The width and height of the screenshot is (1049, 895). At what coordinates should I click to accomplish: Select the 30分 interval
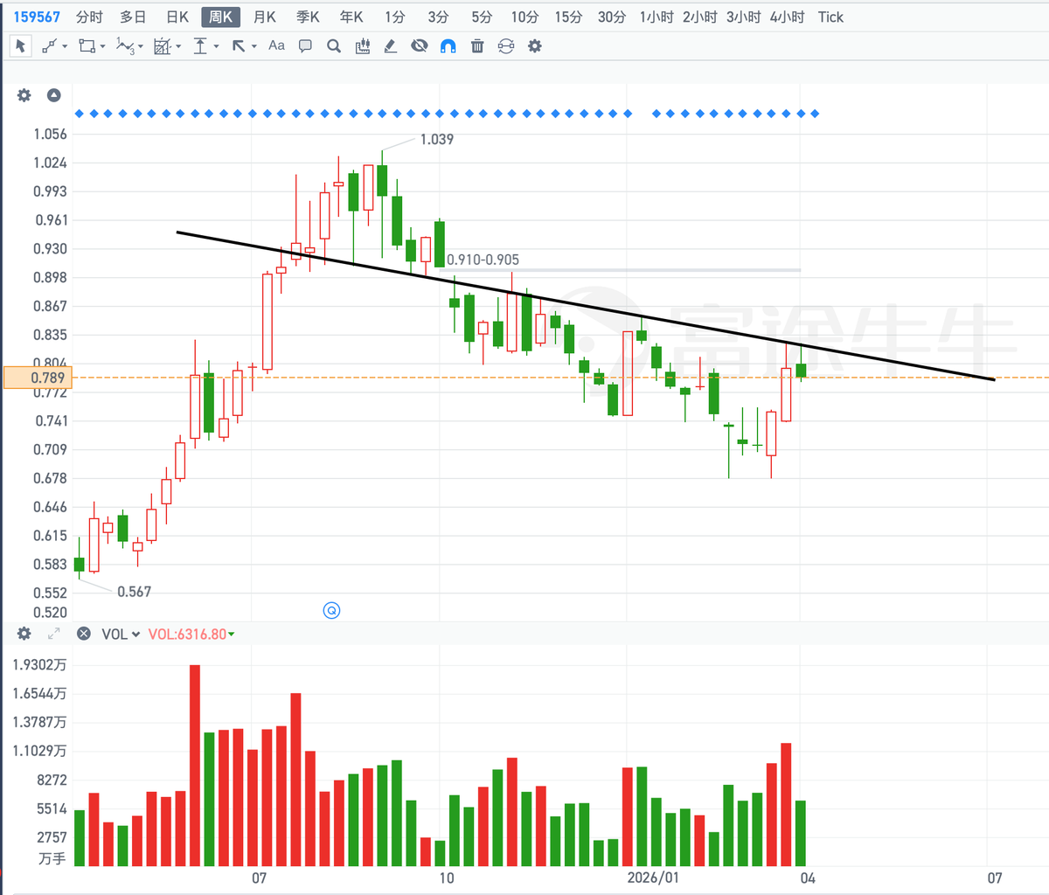pyautogui.click(x=612, y=17)
